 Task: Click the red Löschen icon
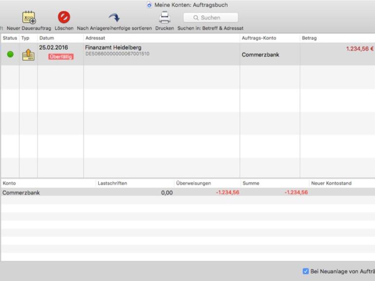(x=64, y=17)
